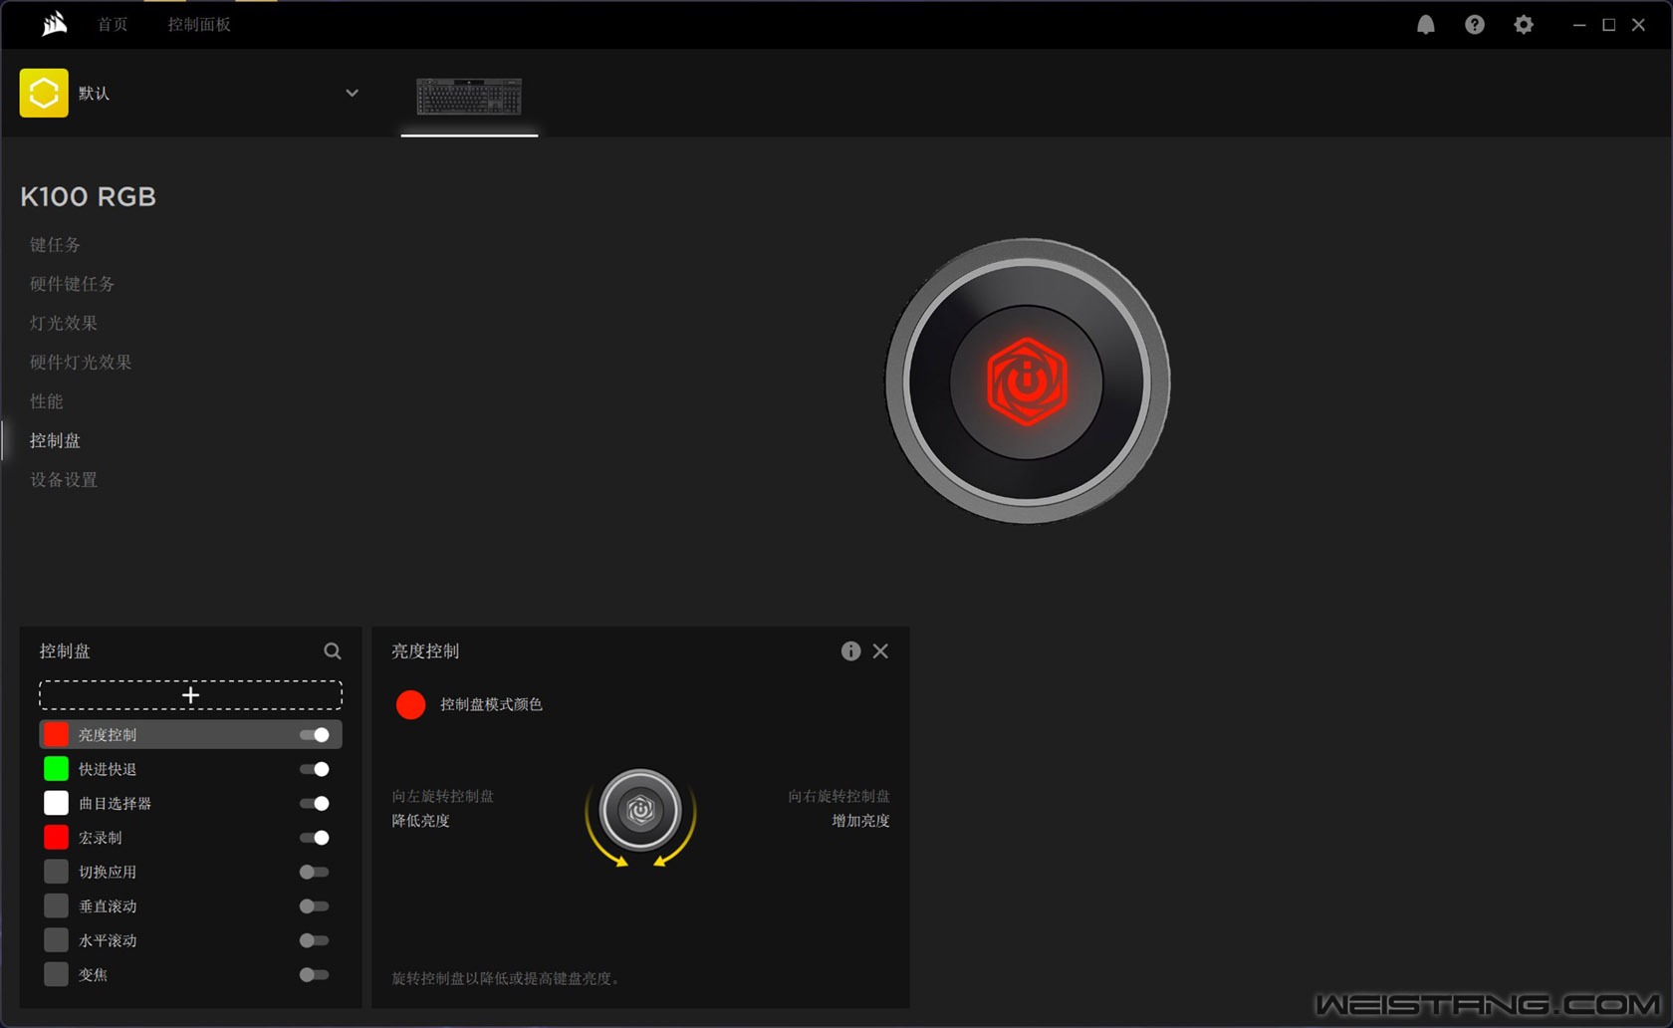Select 控制盘 in the sidebar

coord(55,440)
